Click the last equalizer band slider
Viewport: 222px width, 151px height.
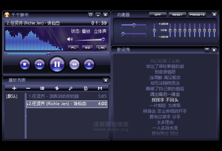(x=214, y=30)
